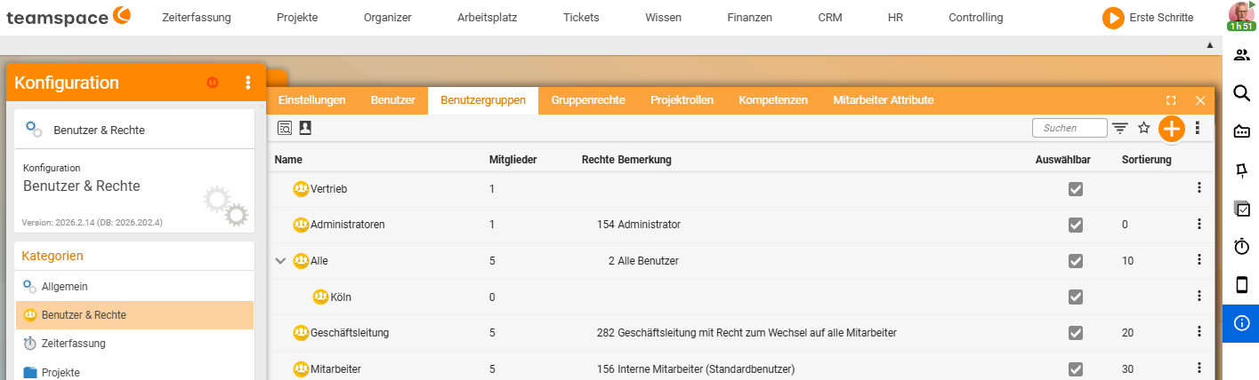Open the task checklist icon in right sidebar
The width and height of the screenshot is (1259, 380).
[1241, 209]
